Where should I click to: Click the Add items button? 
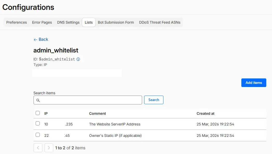pyautogui.click(x=254, y=83)
